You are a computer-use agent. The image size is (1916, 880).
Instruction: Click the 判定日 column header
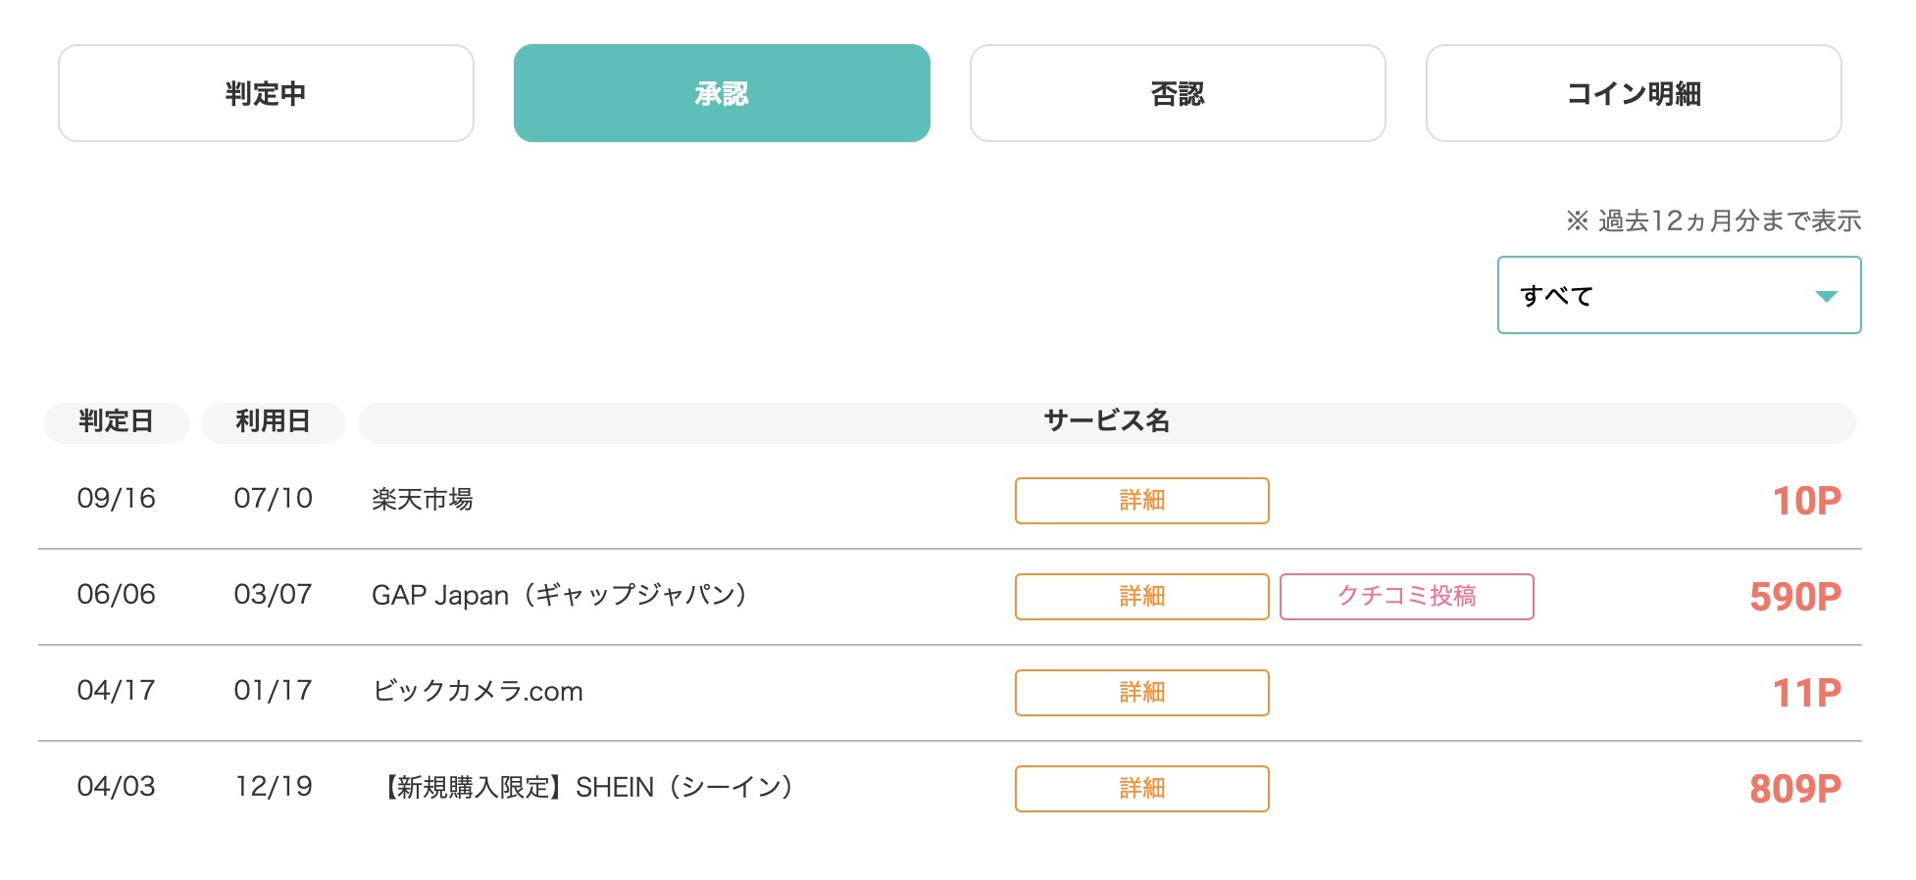pos(116,421)
